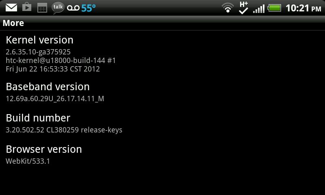Tap the green battery indicator
This screenshot has height=195, width=325.
point(274,8)
